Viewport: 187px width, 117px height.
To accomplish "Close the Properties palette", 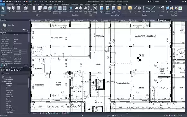I will [29, 20].
